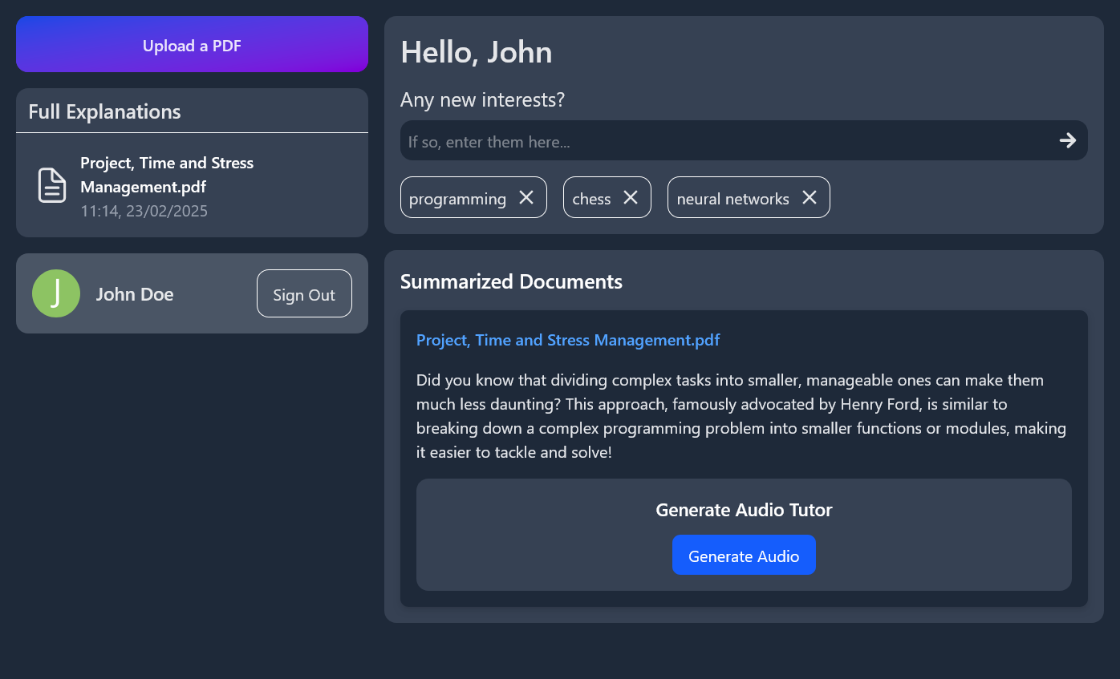This screenshot has height=679, width=1120.
Task: Select the chess tag label
Action: [x=591, y=199]
